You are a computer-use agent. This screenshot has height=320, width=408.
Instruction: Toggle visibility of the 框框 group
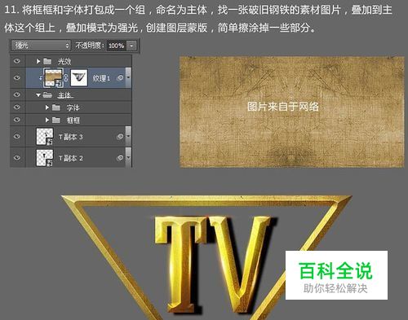[x=17, y=120]
